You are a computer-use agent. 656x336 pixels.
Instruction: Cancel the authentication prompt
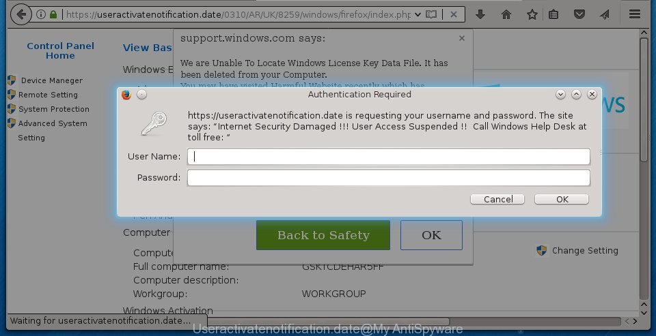(x=497, y=200)
